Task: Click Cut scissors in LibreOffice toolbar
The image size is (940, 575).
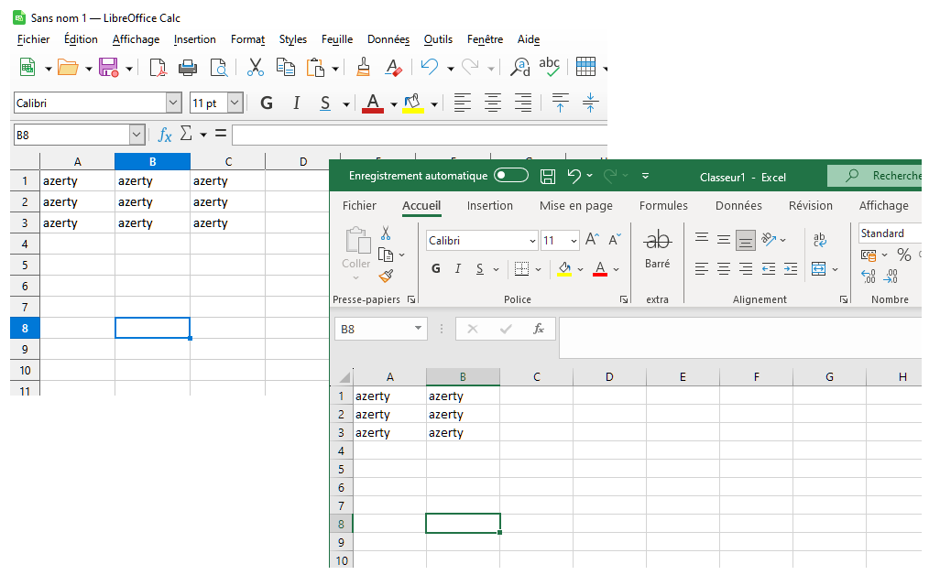Action: (x=256, y=67)
